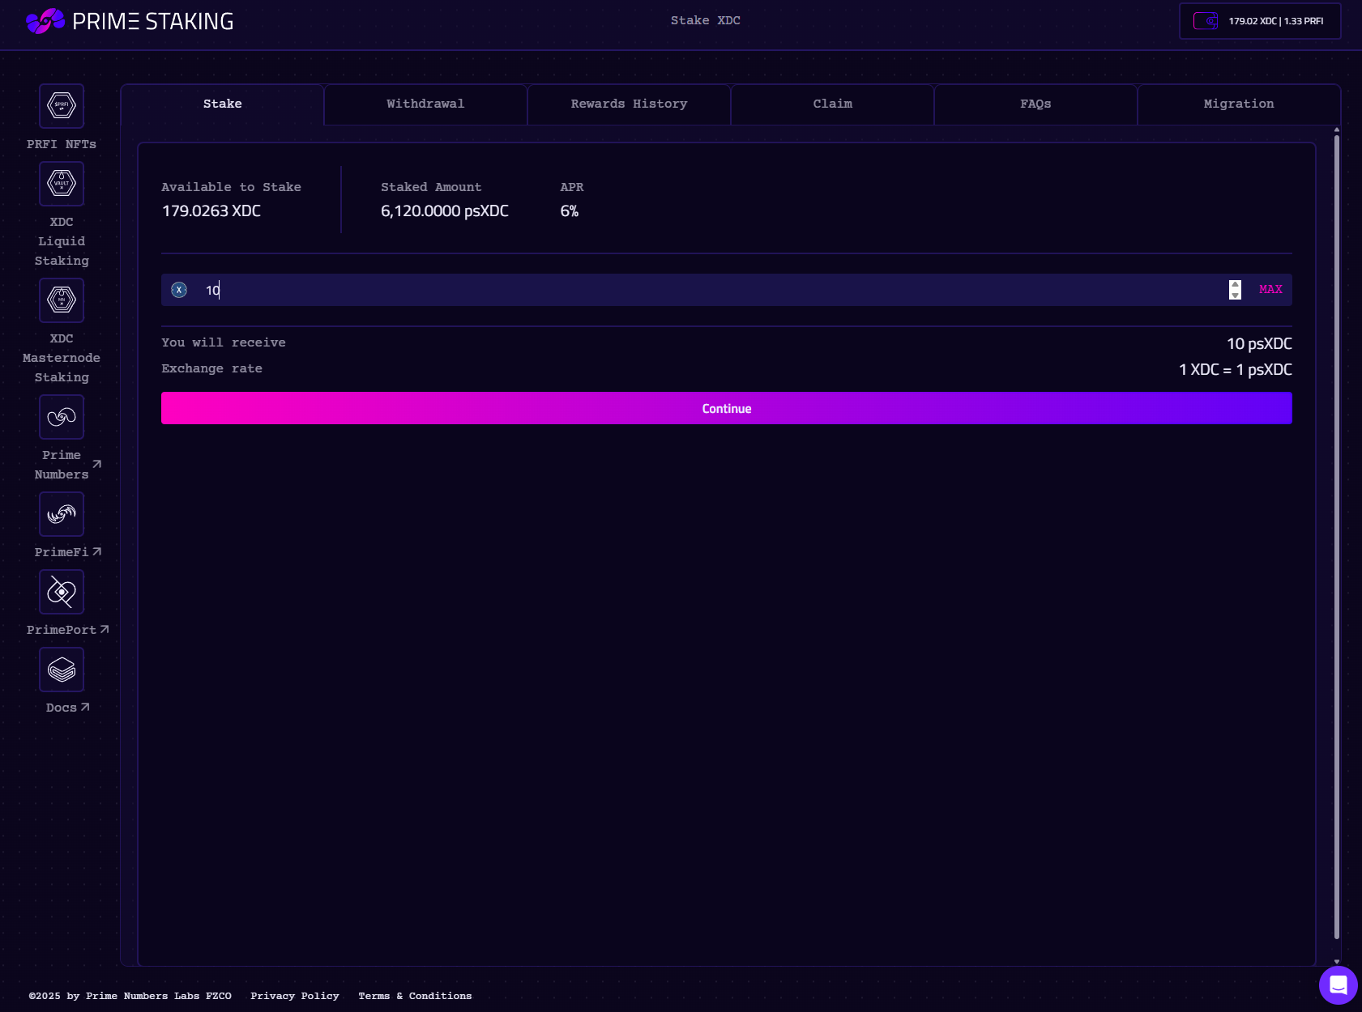The width and height of the screenshot is (1362, 1012).
Task: Open the Terms & Conditions link
Action: pyautogui.click(x=415, y=996)
